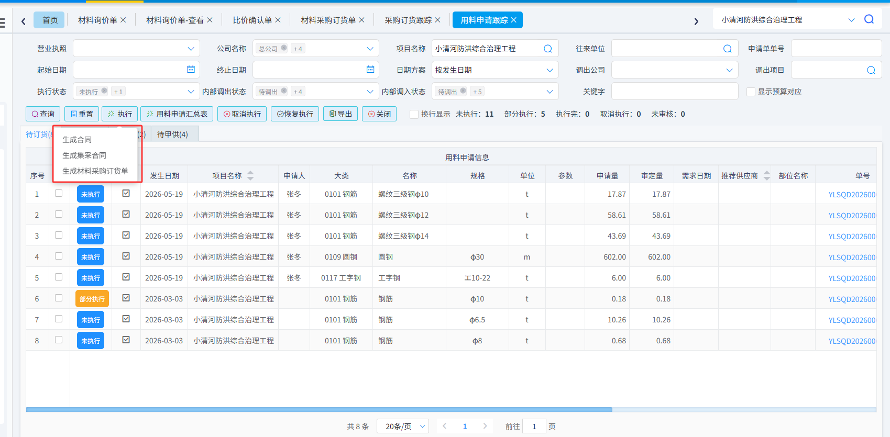Choose 生成材料采购订货单 from the popup menu
Screen dimensions: 890x437
[95, 171]
